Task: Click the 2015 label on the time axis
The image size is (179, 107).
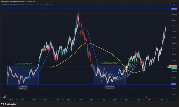Action: point(11,100)
